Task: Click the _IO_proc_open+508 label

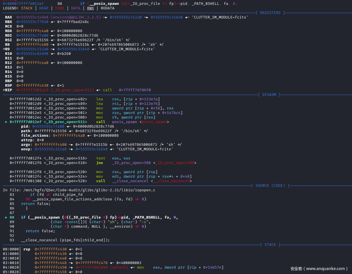Action: click(x=65, y=117)
